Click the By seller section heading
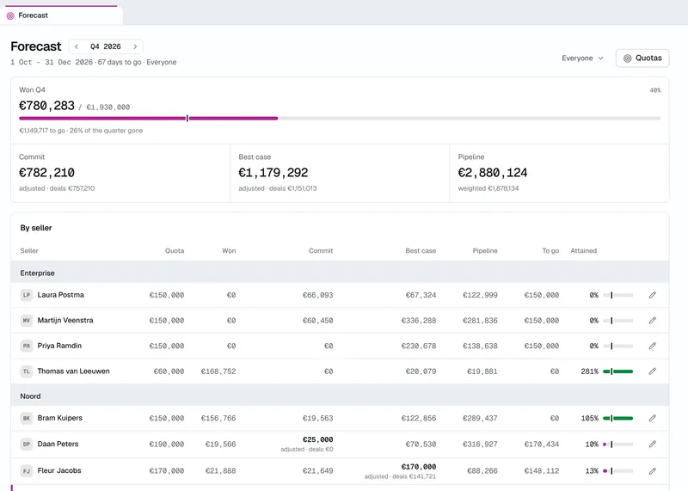Viewport: 688px width, 491px height. (36, 228)
